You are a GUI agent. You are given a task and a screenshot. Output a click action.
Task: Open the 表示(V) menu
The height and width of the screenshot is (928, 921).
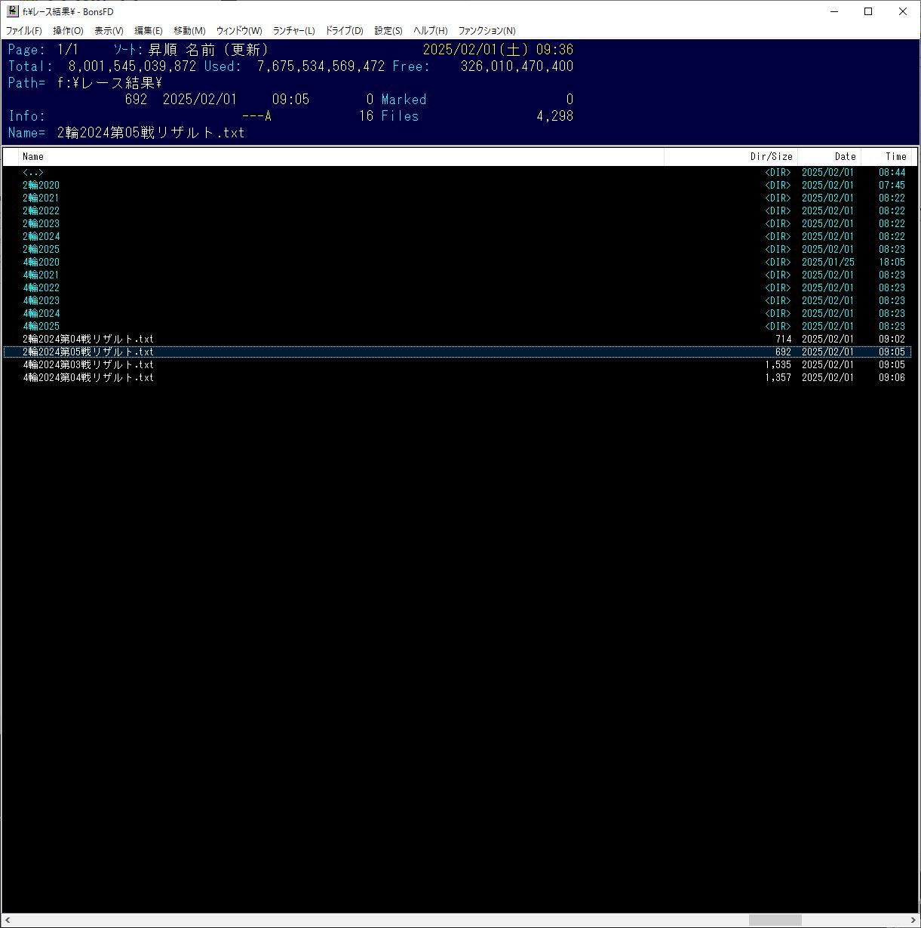[x=109, y=31]
